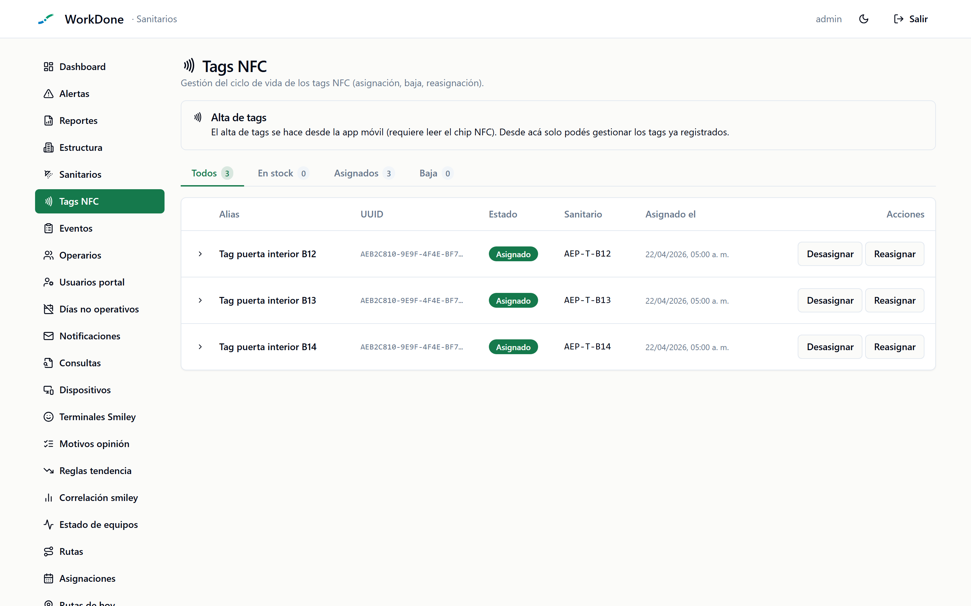
Task: Click Reasignar for tag B14
Action: (x=895, y=347)
